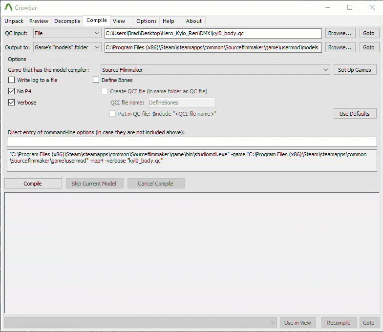Select the Compile tab
This screenshot has height=332, width=383.
(x=97, y=21)
